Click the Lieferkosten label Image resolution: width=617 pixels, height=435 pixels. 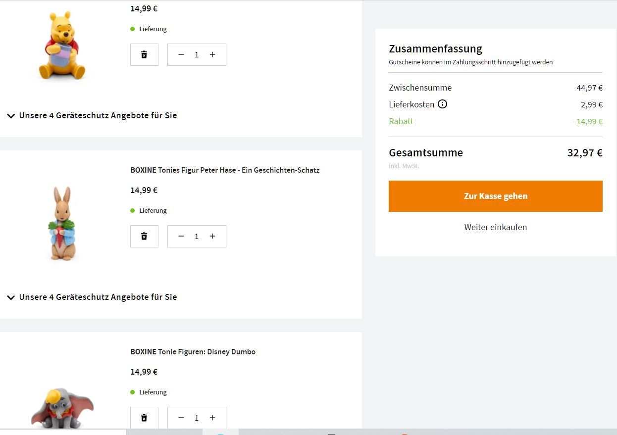tap(411, 104)
